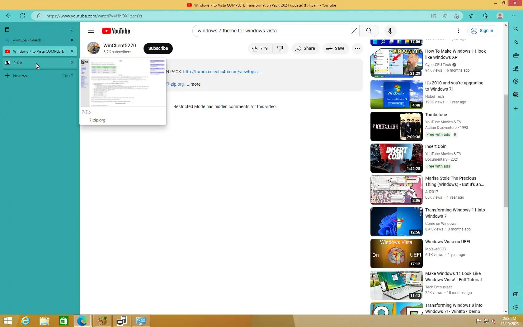
Task: Start voice search with the microphone
Action: tap(390, 31)
